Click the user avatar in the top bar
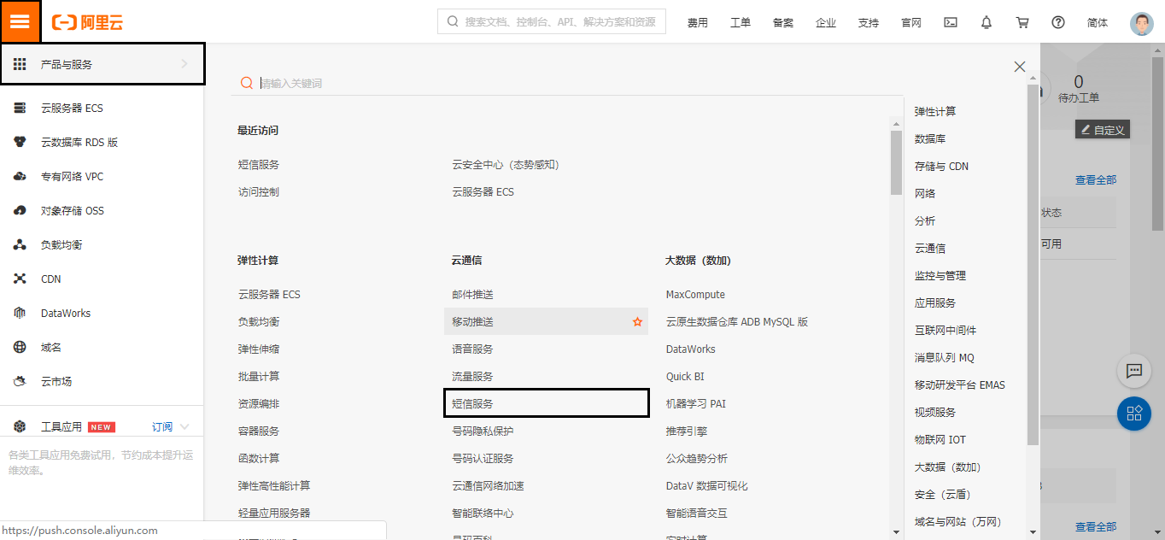This screenshot has height=540, width=1165. [x=1141, y=23]
